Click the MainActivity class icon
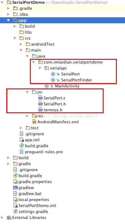 [47, 86]
